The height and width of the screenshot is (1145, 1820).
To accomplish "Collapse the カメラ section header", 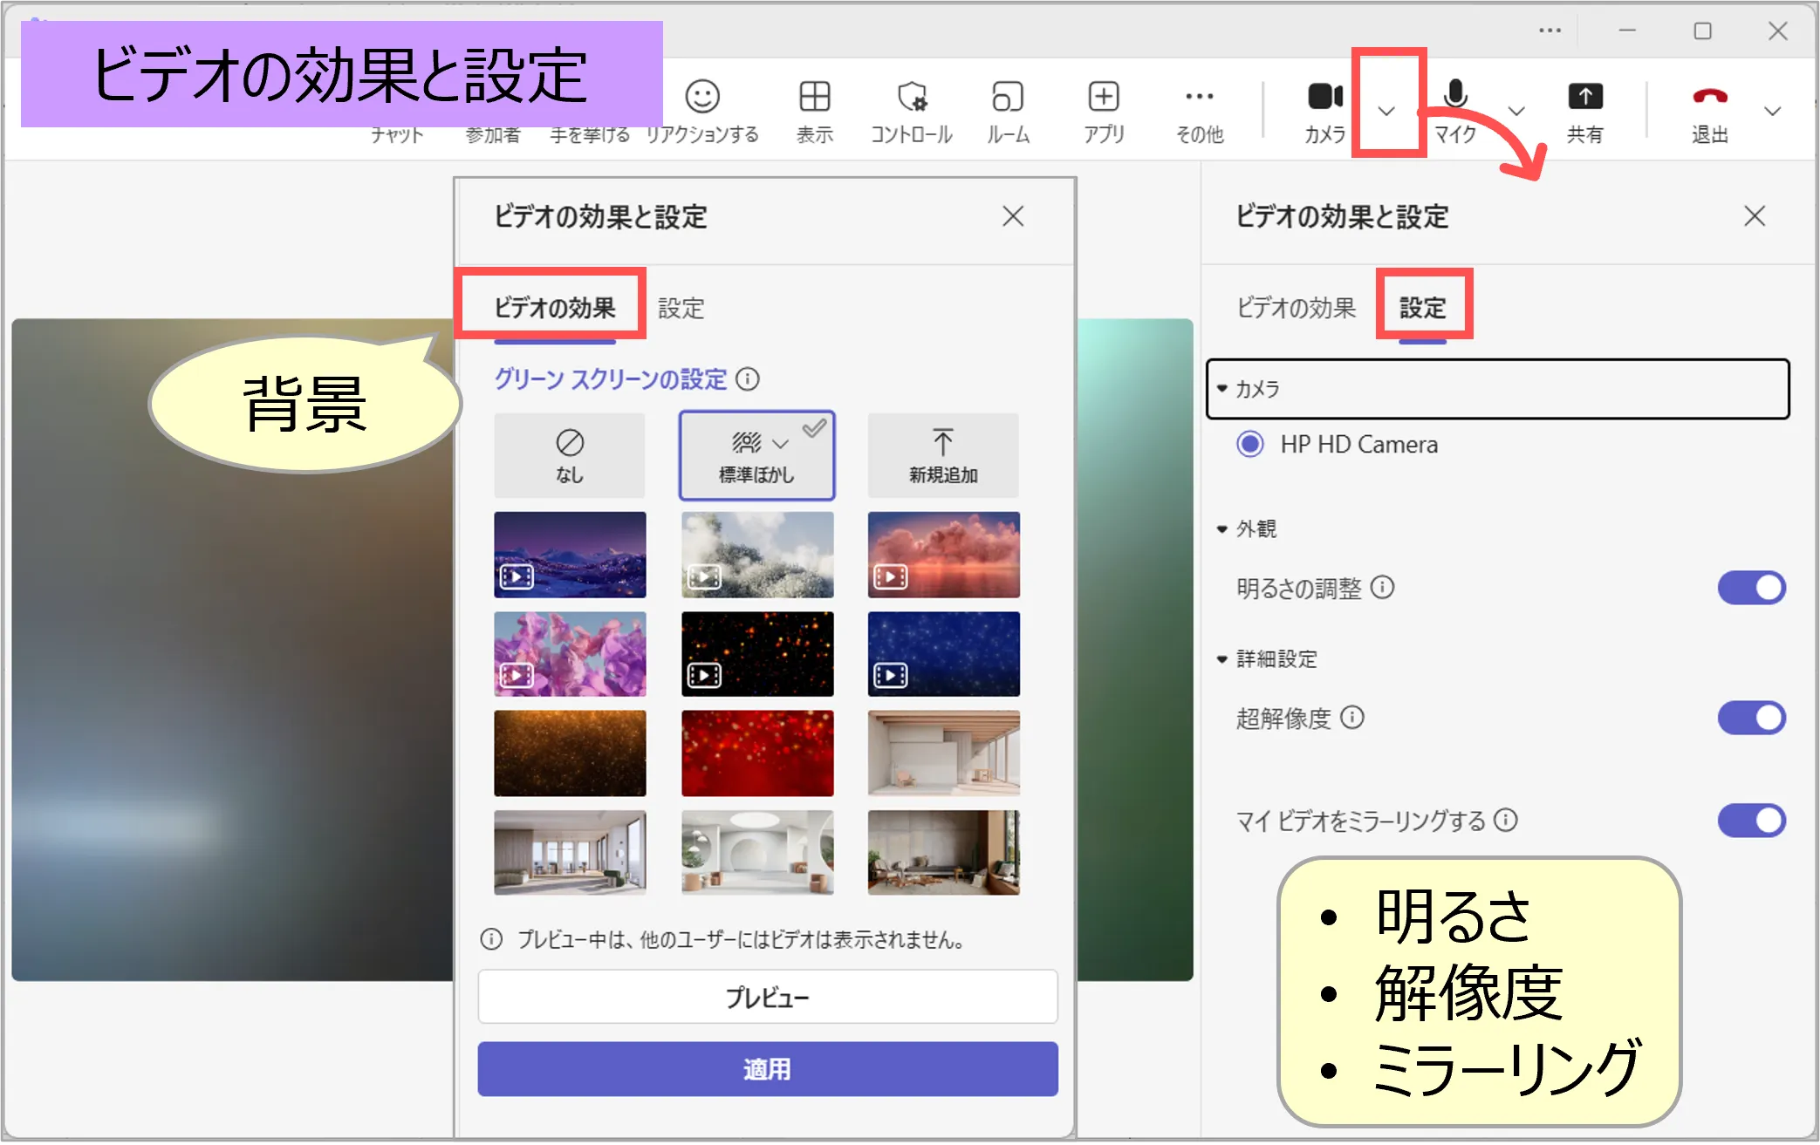I will click(1257, 389).
